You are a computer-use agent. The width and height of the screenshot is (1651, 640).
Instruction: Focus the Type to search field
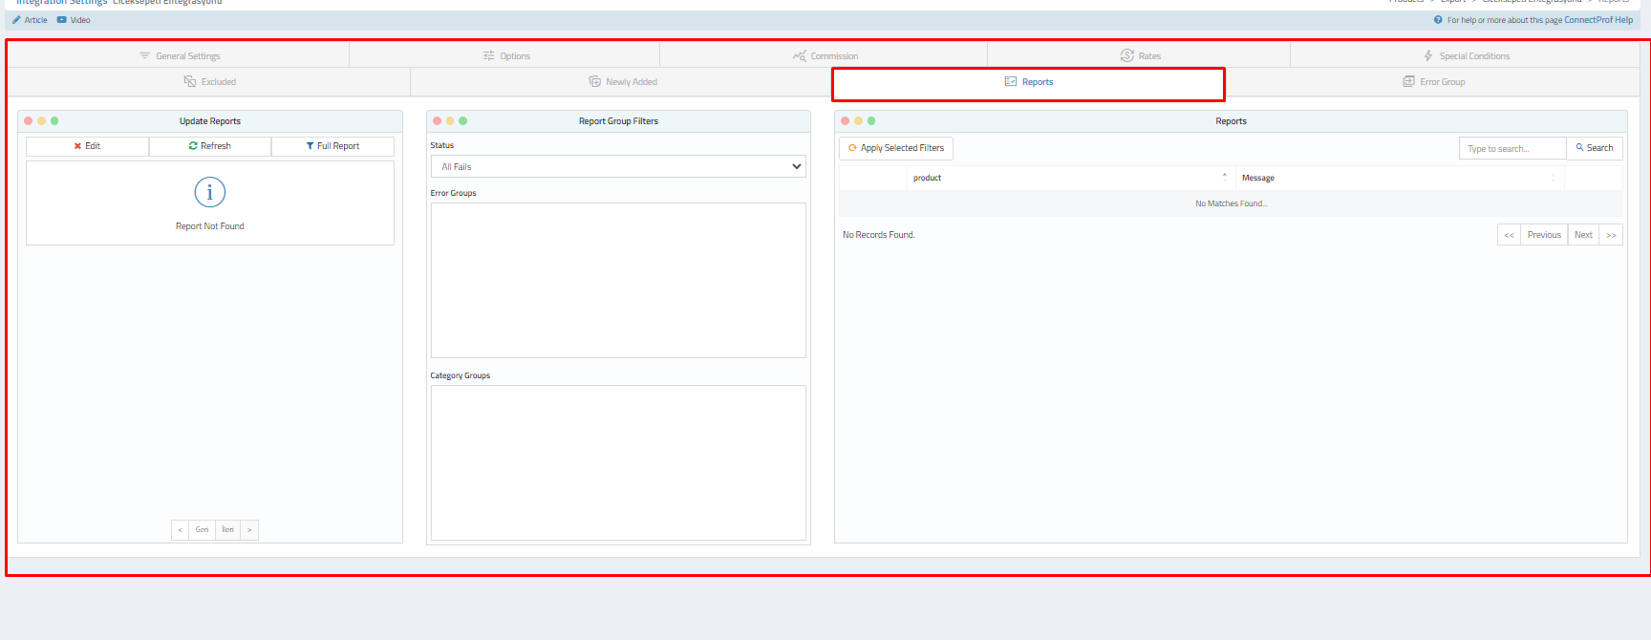click(1512, 149)
